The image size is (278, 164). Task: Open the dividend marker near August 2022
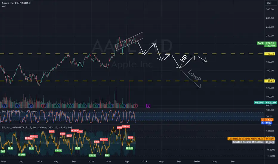(x=17, y=106)
